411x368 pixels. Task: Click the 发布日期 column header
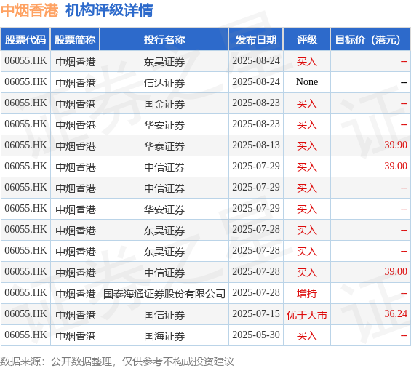coord(256,39)
